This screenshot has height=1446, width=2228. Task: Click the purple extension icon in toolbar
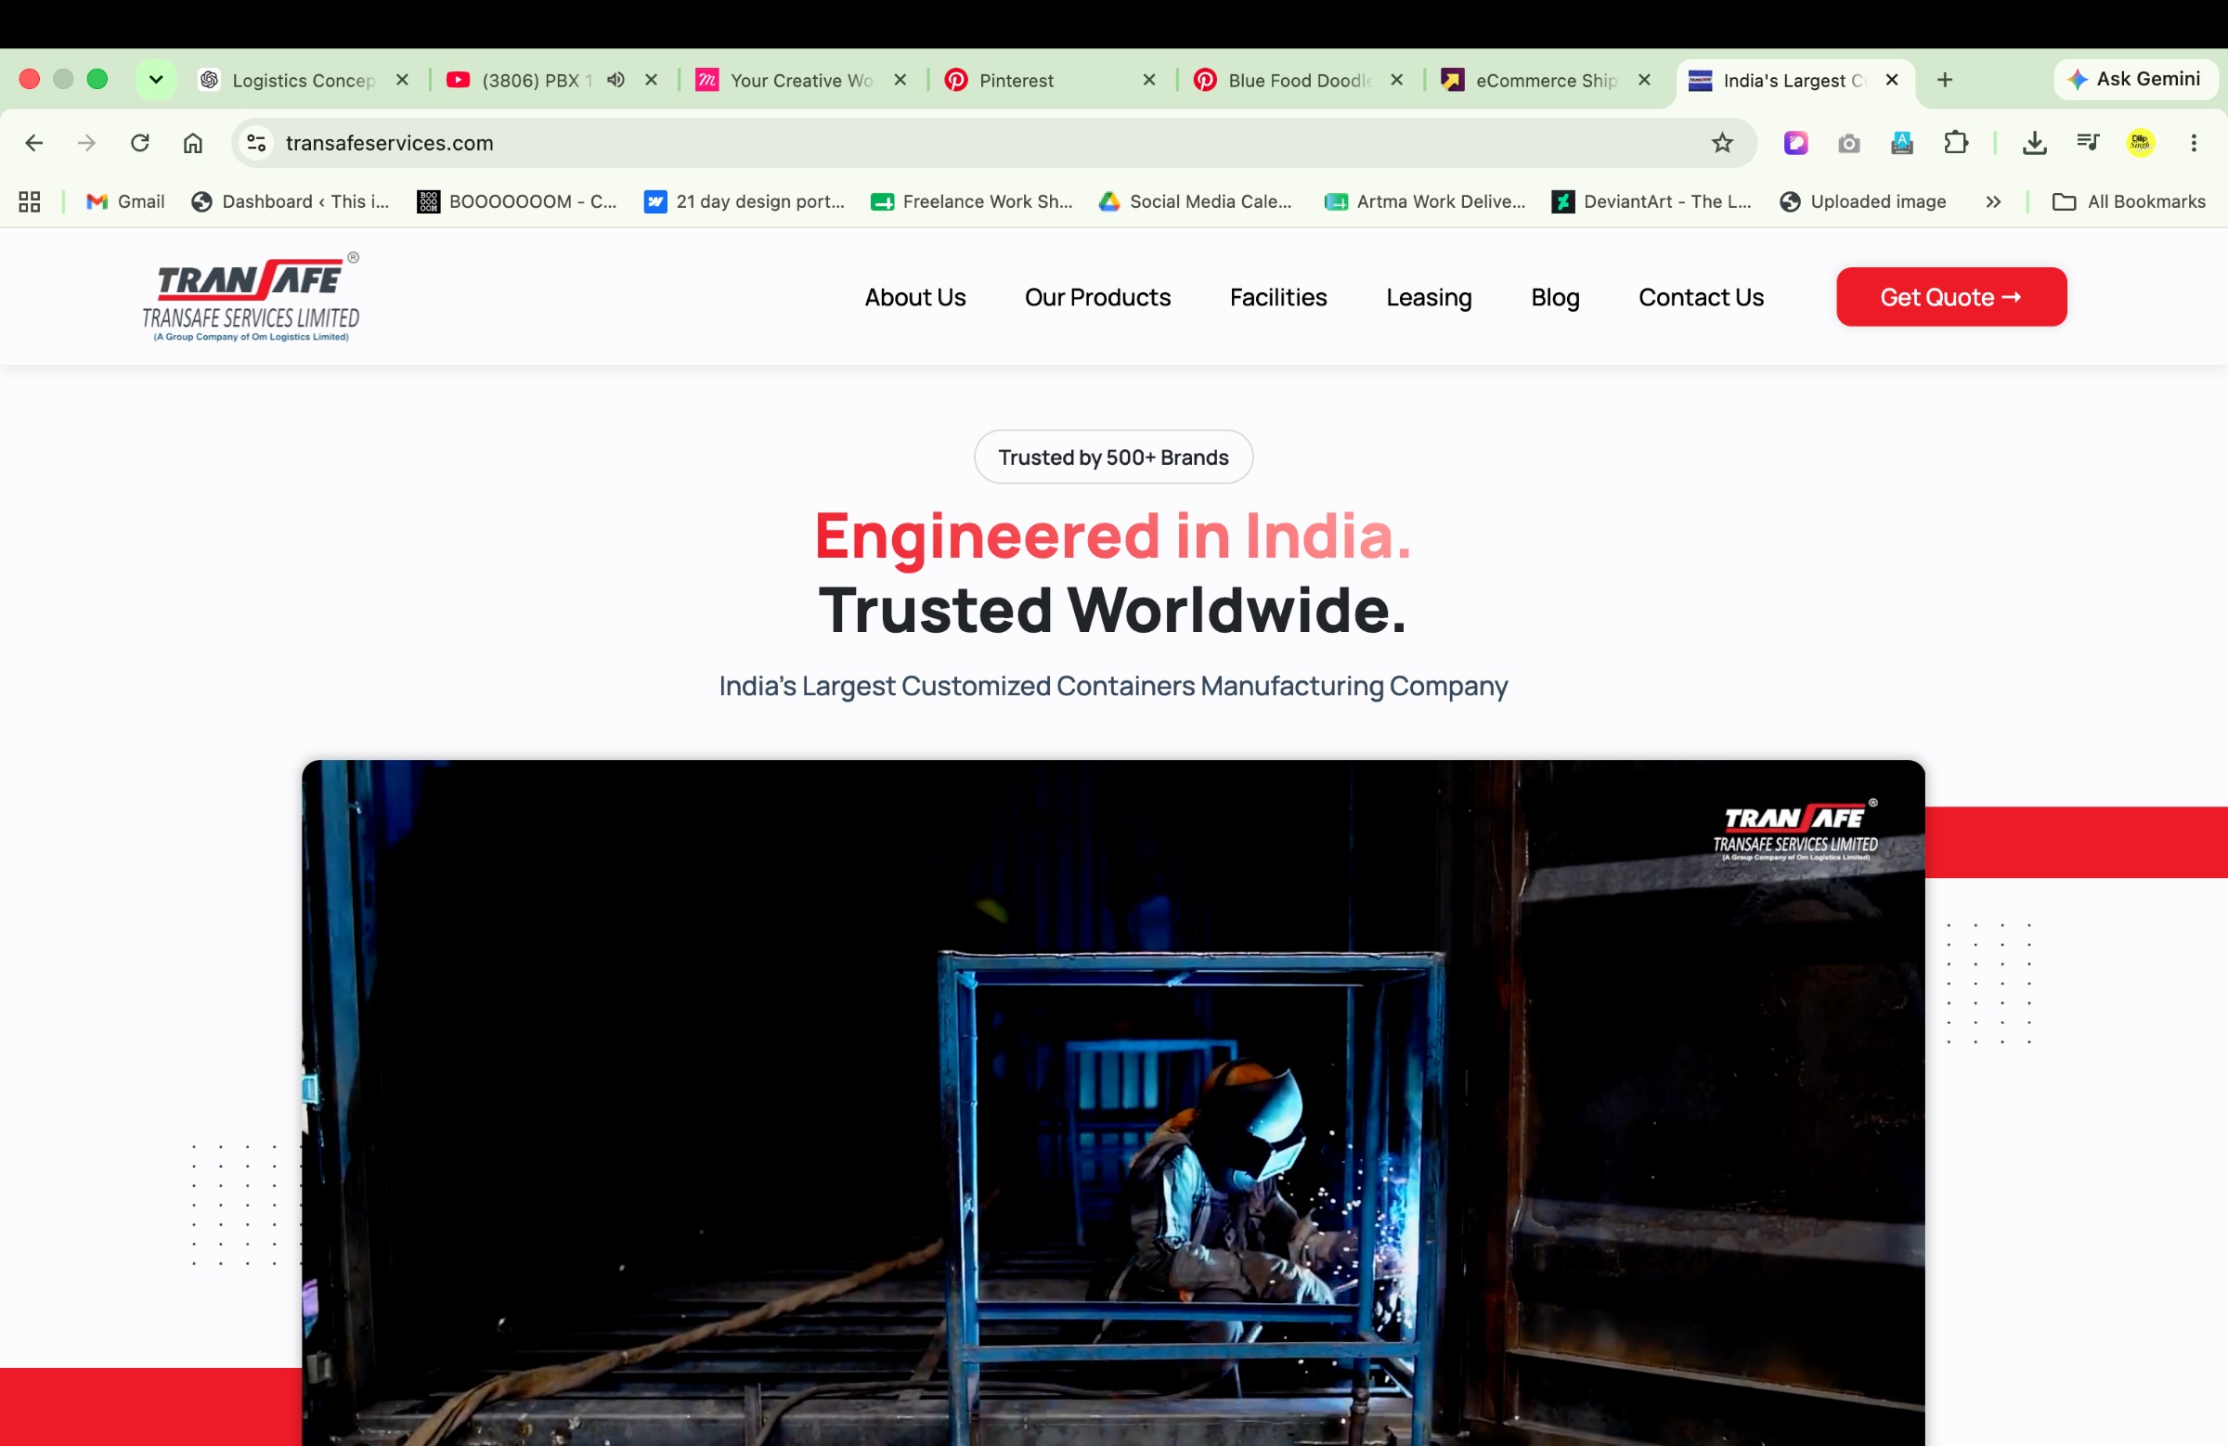coord(1795,143)
